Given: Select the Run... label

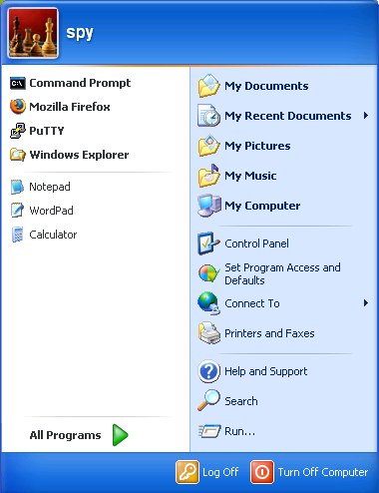Looking at the screenshot, I should 240,431.
